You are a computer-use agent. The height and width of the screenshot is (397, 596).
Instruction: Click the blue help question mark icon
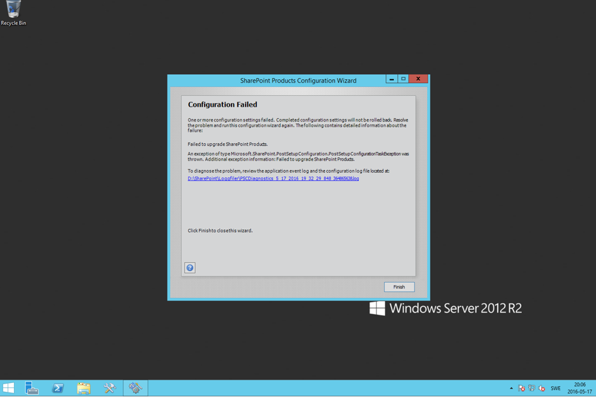point(190,268)
